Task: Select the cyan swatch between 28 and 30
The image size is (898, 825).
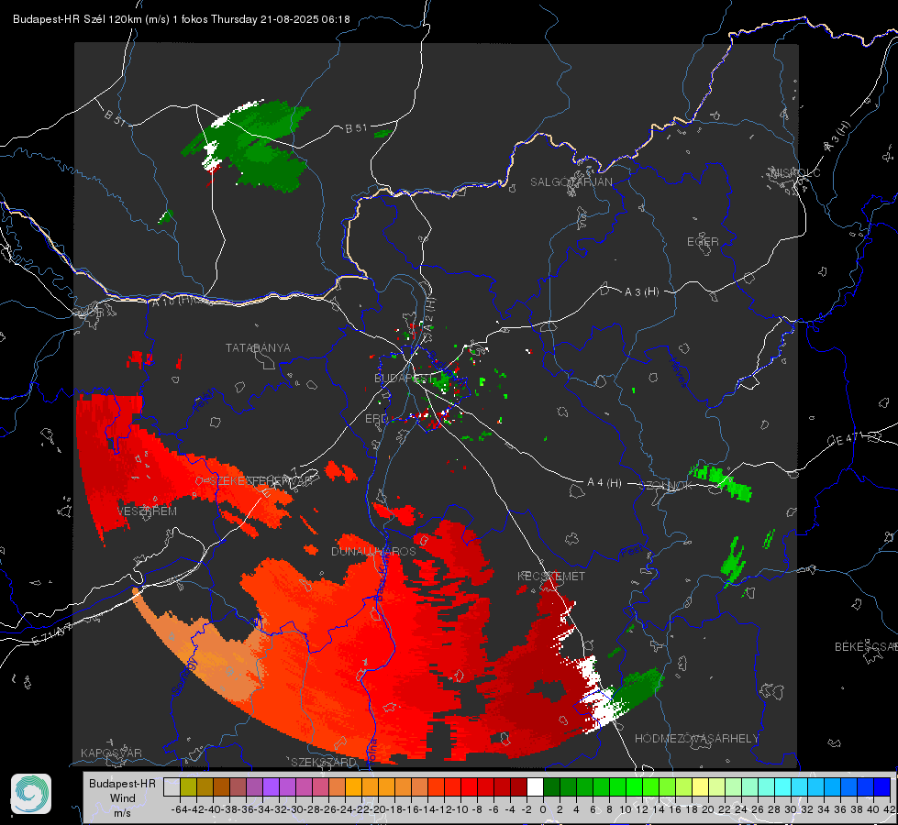Action: pyautogui.click(x=782, y=787)
